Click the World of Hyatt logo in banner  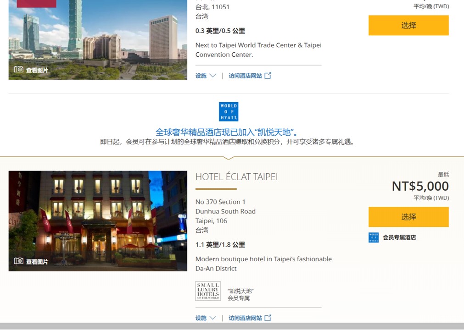click(229, 112)
